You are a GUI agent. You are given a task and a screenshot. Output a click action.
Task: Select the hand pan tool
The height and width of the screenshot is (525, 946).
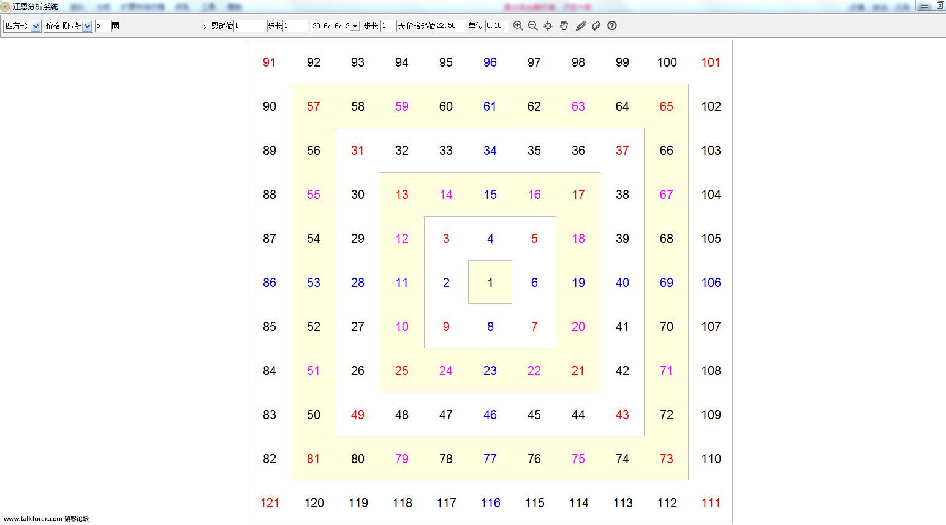pyautogui.click(x=564, y=26)
